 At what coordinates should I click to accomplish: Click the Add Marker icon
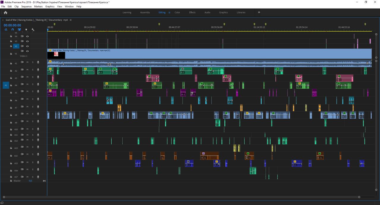click(x=26, y=30)
